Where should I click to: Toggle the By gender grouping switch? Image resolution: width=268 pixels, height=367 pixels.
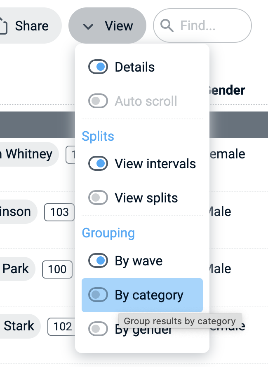(98, 329)
